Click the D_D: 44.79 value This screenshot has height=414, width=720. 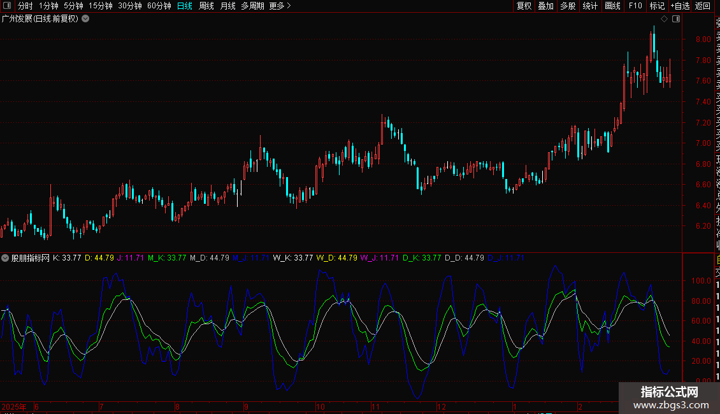pos(464,258)
